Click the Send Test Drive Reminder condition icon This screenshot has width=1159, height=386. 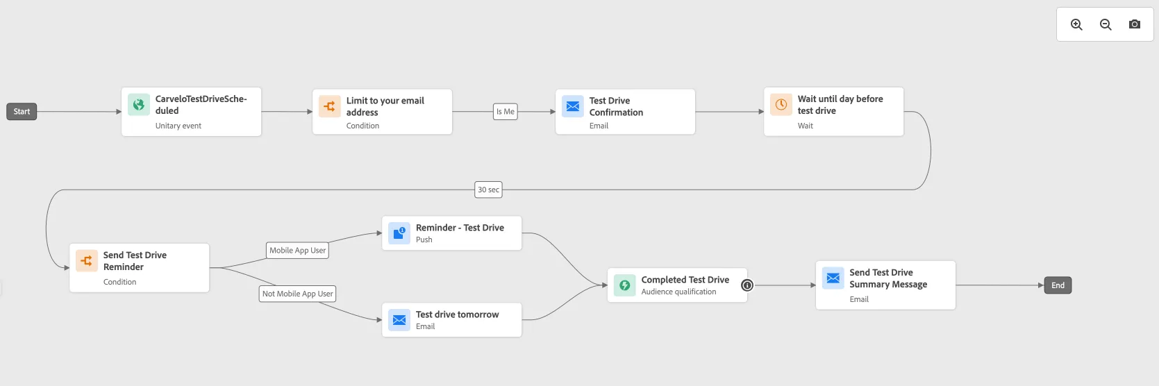coord(87,261)
